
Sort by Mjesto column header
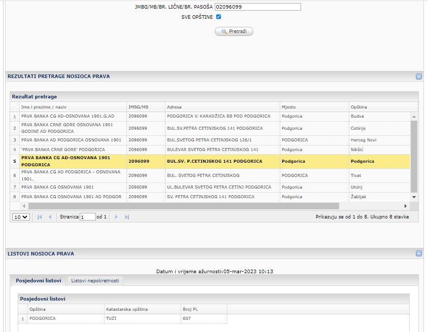(x=314, y=107)
